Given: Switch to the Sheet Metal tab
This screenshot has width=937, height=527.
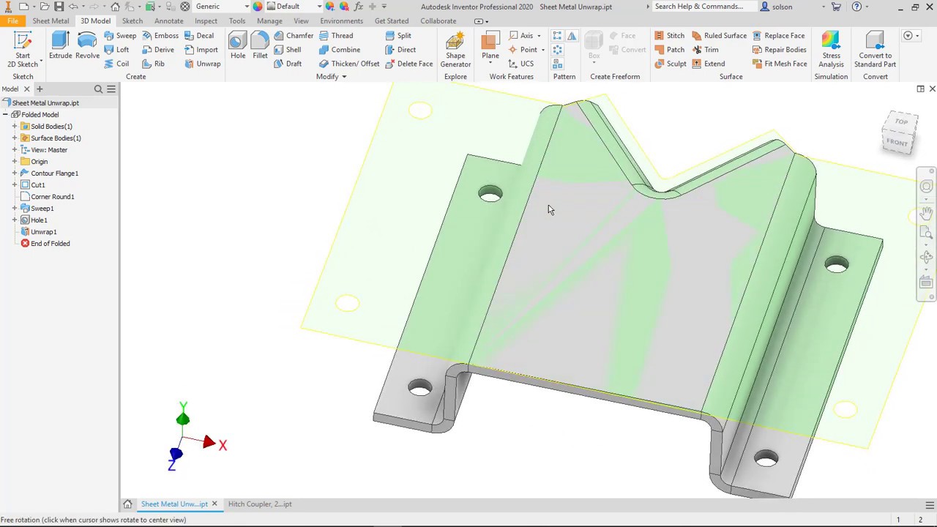Looking at the screenshot, I should pos(51,21).
